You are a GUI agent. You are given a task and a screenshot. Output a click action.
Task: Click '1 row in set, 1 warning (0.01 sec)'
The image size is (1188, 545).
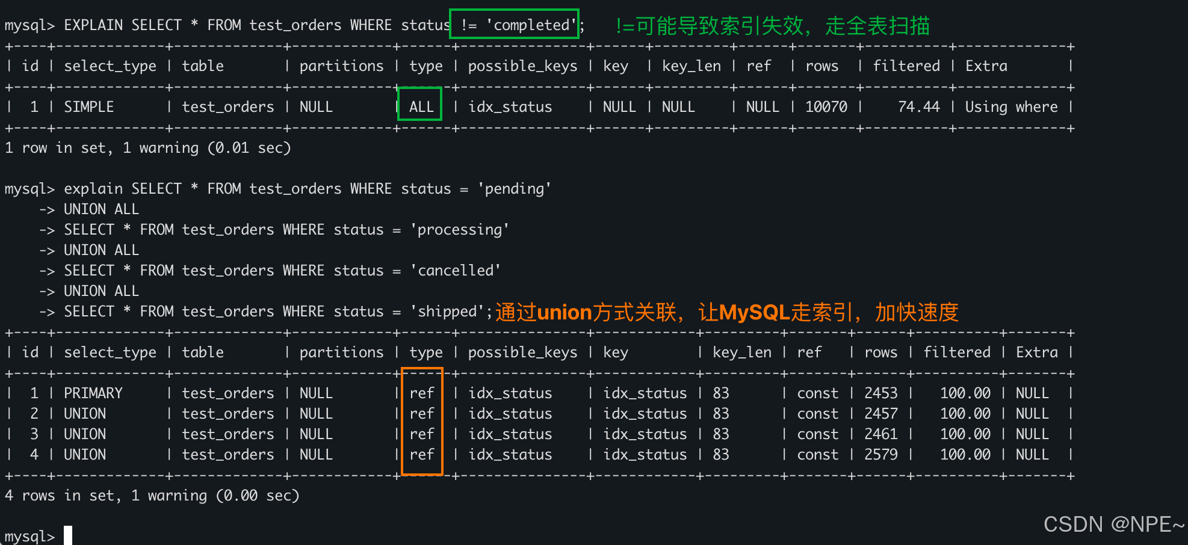pos(148,148)
